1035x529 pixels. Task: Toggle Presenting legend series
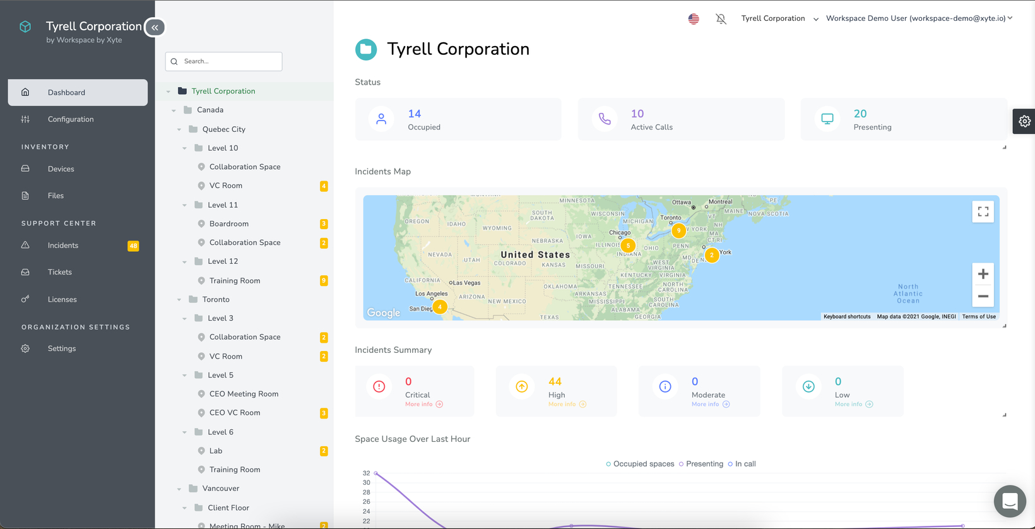click(701, 464)
